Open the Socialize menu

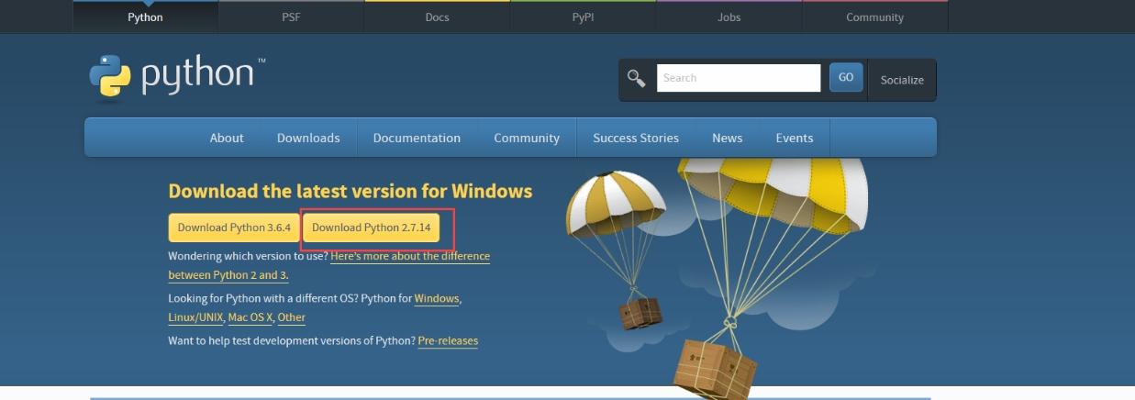(902, 80)
